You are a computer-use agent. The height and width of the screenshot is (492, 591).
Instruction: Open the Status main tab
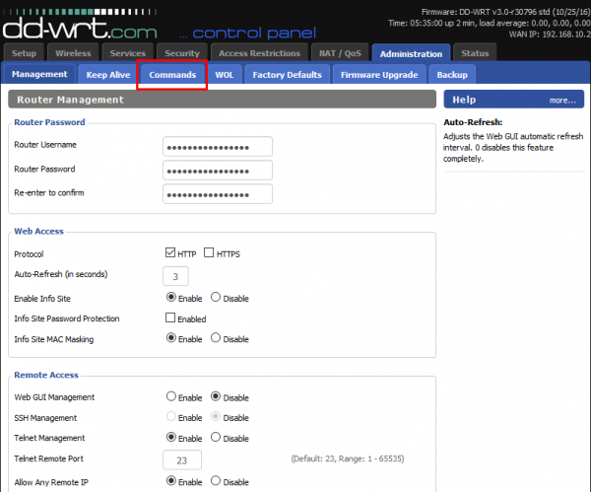[x=475, y=53]
